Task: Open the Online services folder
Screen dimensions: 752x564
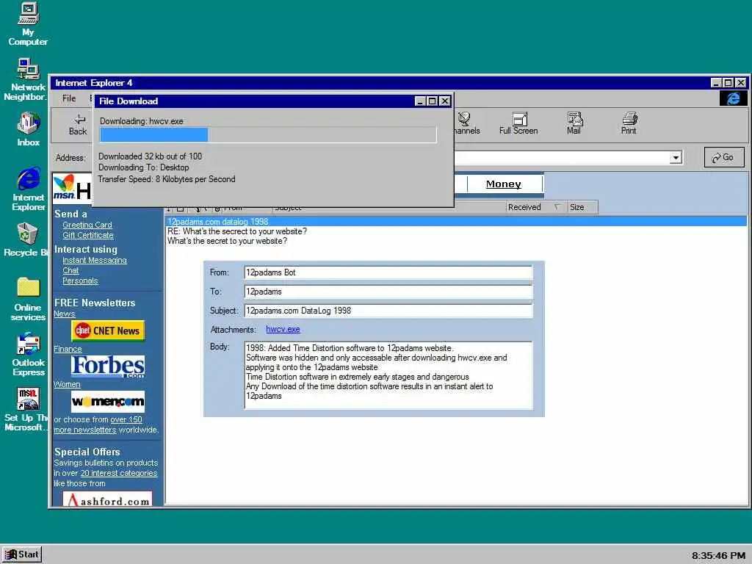Action: (29, 299)
